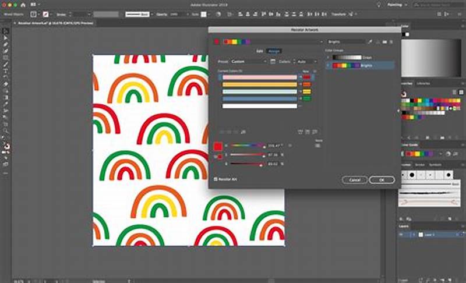Image resolution: width=466 pixels, height=283 pixels.
Task: Click the color reduction options icon next to Preset
Action: (x=273, y=62)
